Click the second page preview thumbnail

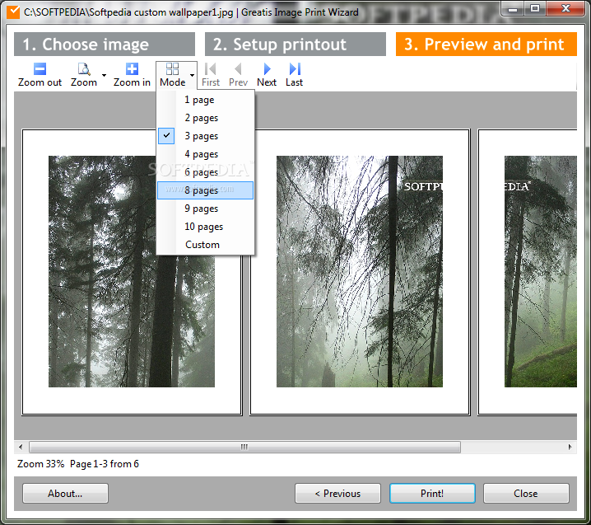pos(360,272)
